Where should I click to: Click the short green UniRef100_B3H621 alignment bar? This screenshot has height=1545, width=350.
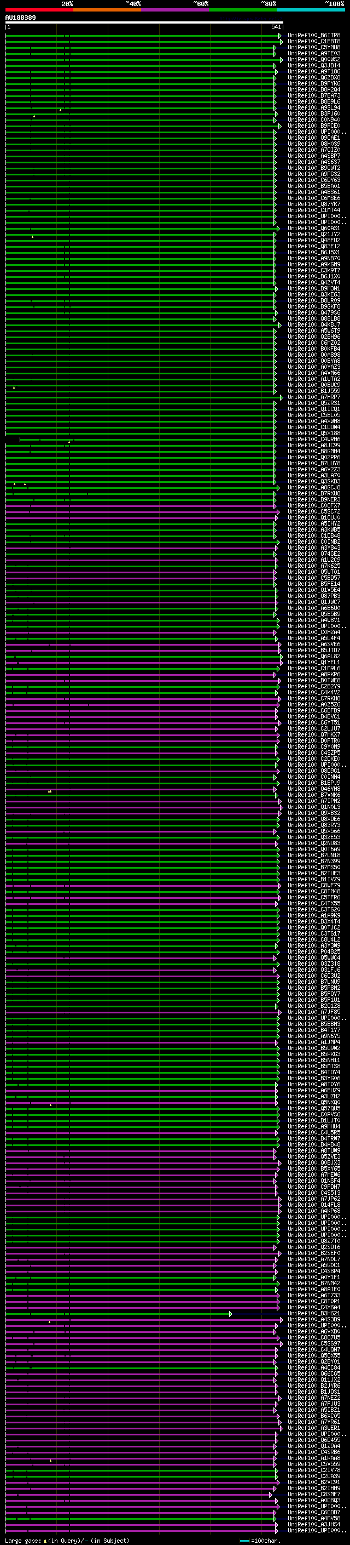tap(118, 1314)
